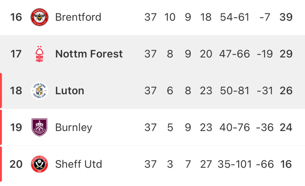The height and width of the screenshot is (186, 305).
Task: Select Luton's 26 points value
Action: pyautogui.click(x=286, y=91)
